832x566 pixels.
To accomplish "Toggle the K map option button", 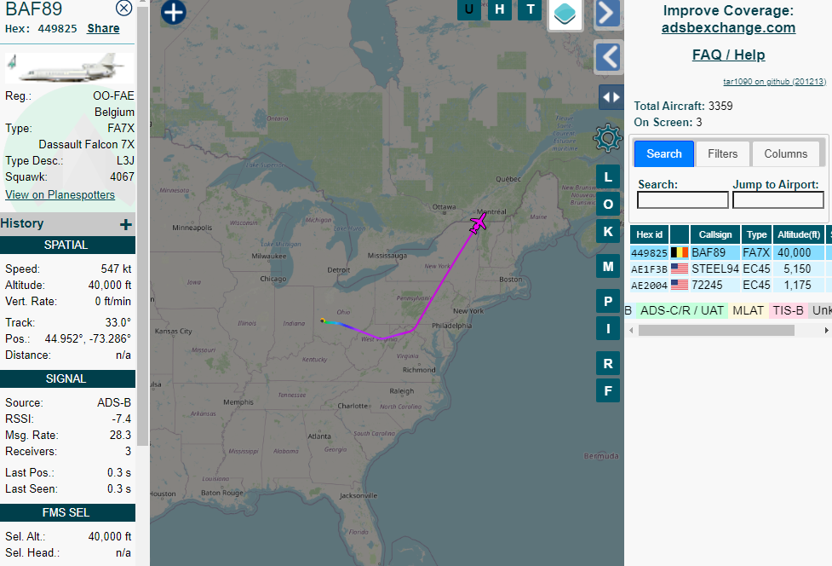I will [608, 232].
